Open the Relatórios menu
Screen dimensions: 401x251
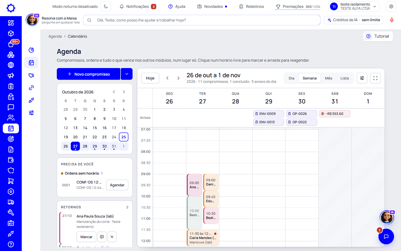click(x=252, y=6)
